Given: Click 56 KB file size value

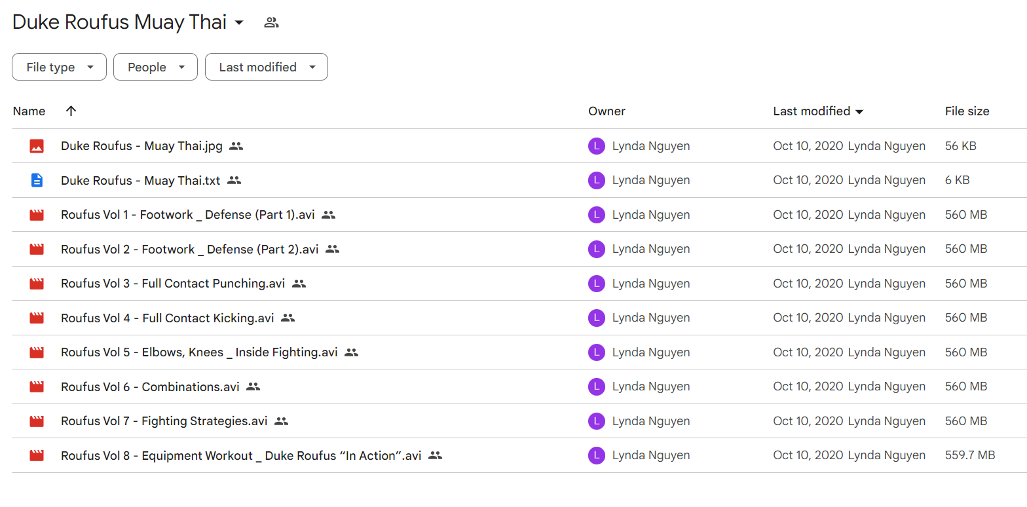Looking at the screenshot, I should click(961, 146).
